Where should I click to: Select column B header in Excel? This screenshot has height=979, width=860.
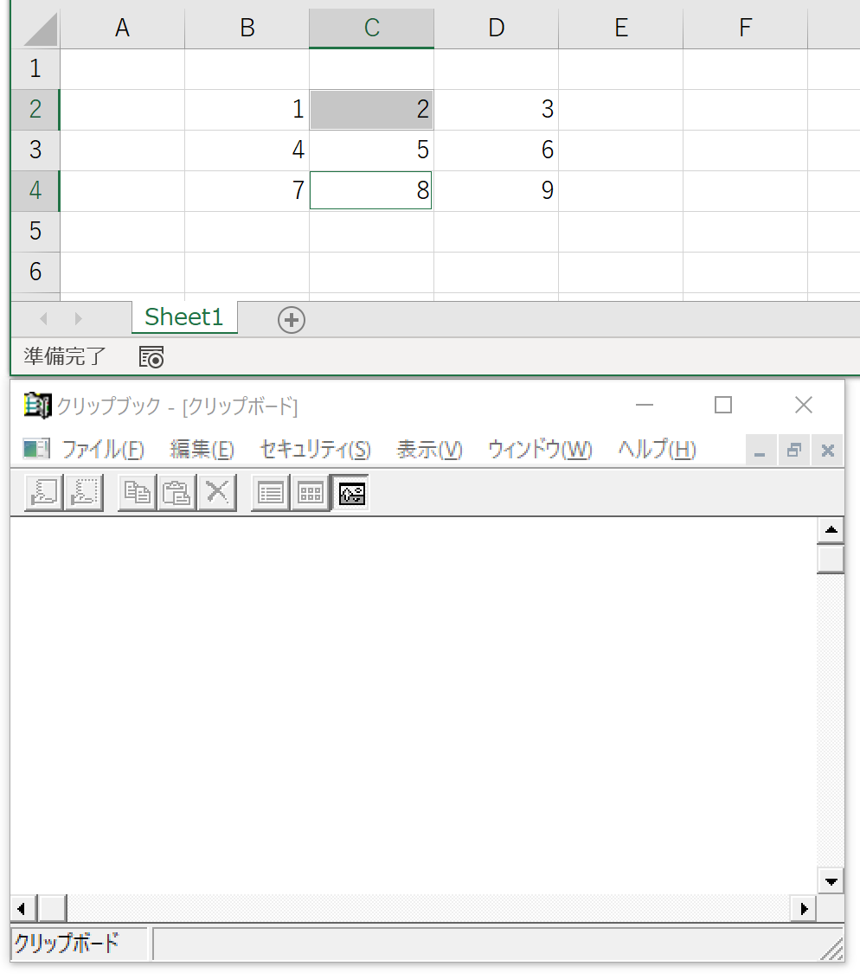click(247, 28)
